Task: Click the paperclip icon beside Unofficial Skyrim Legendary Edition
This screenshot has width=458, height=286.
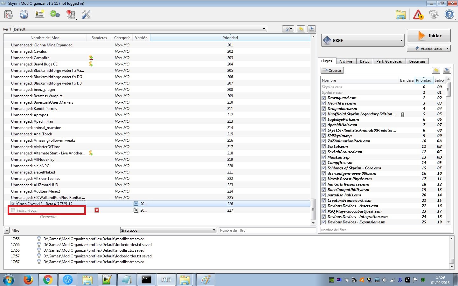Action: (x=402, y=114)
